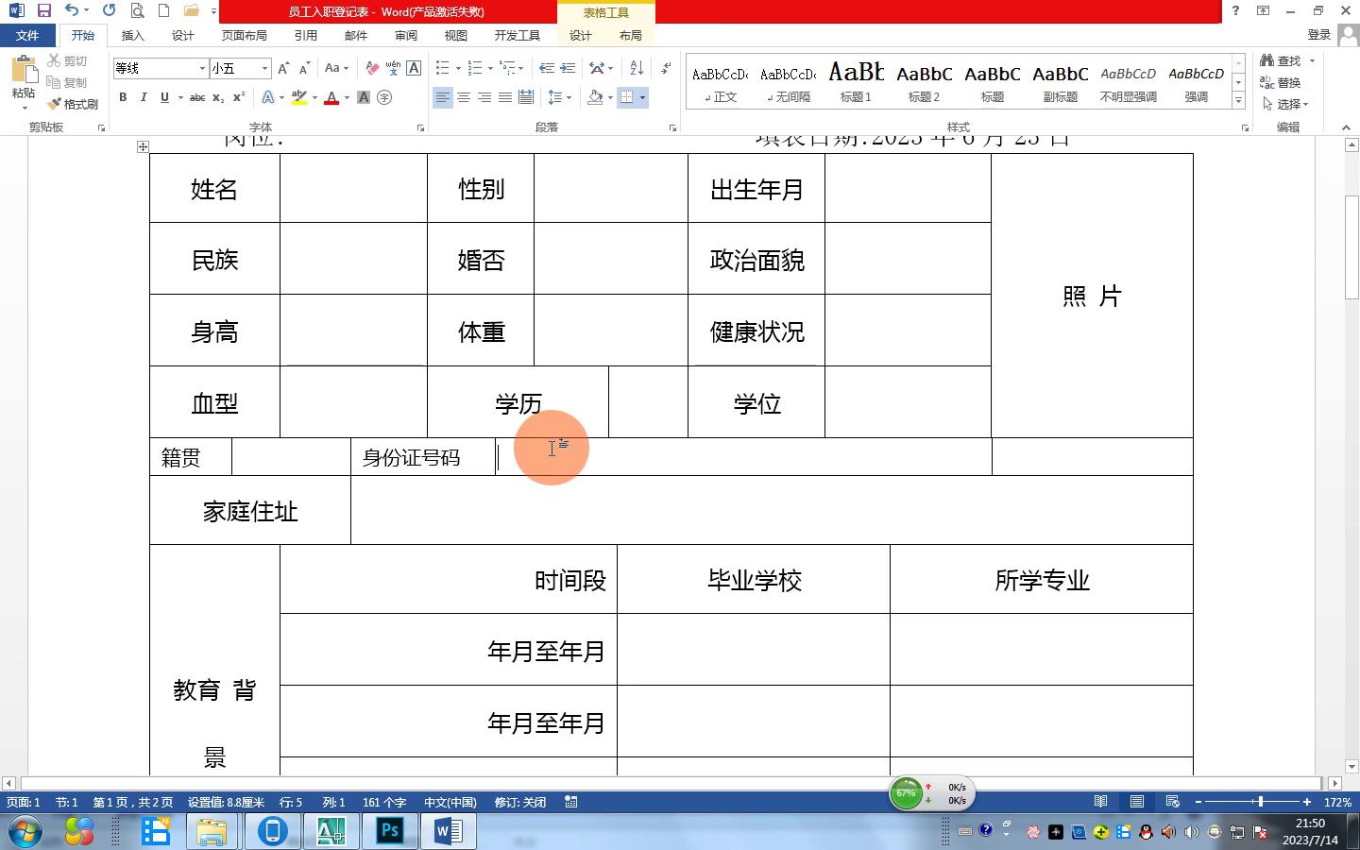The height and width of the screenshot is (850, 1360).
Task: Click the Format Painter (格式刷) icon
Action: pos(73,104)
